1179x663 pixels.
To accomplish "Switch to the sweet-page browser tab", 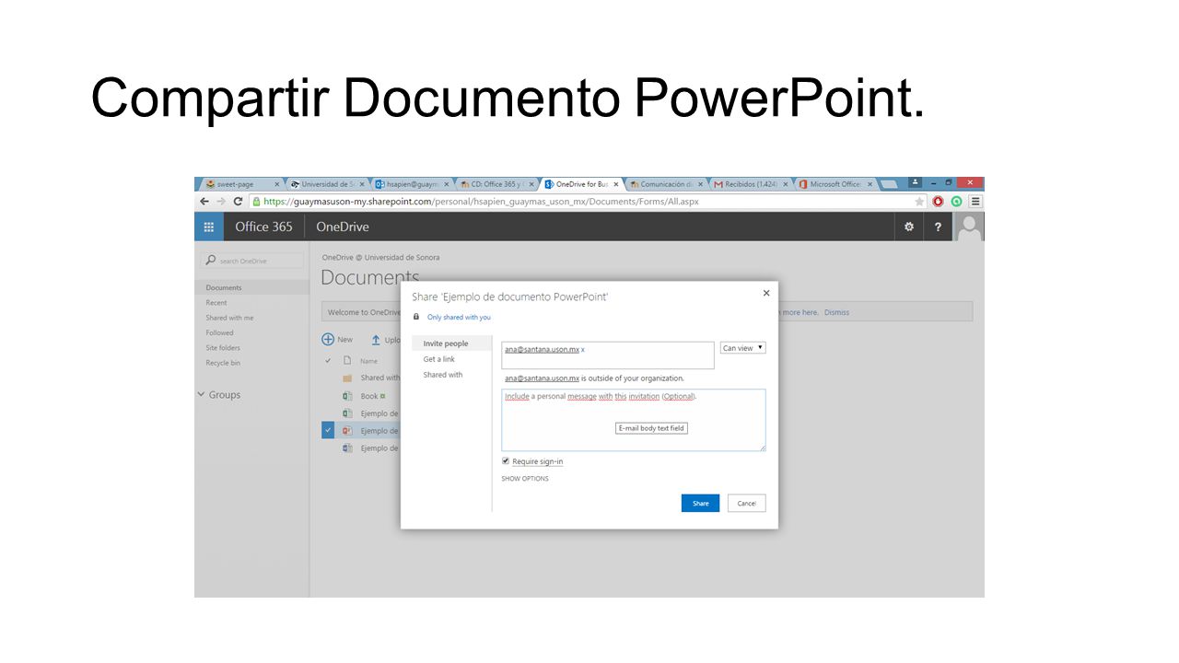I will pyautogui.click(x=241, y=184).
